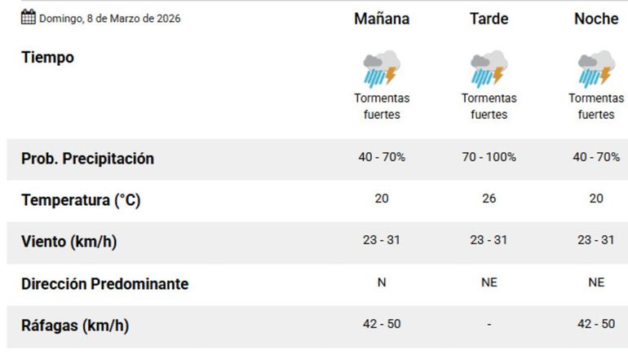Click the Mañana storm weather icon
Viewport: 628px width, 354px height.
382,68
